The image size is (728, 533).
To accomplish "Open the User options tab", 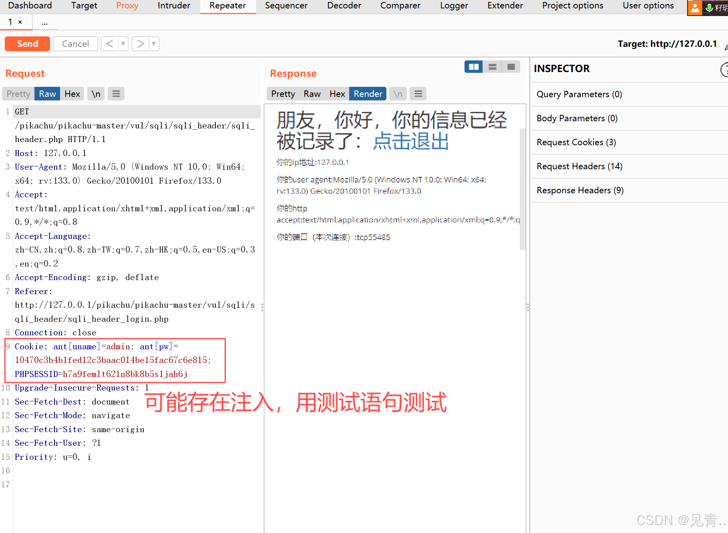I will click(648, 6).
